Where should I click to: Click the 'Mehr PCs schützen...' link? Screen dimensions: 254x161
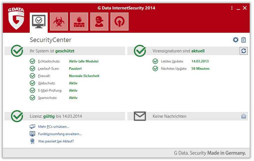(54, 127)
